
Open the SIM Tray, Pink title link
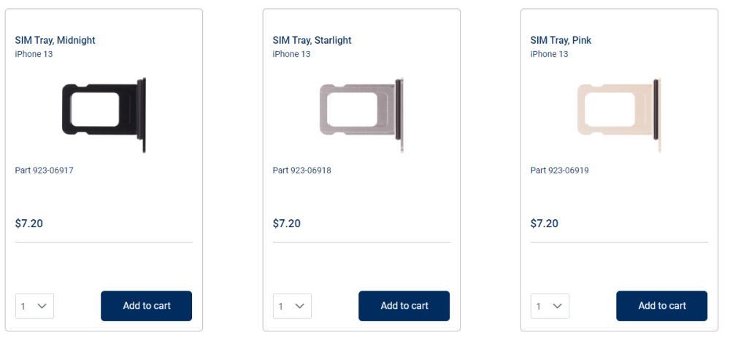561,40
